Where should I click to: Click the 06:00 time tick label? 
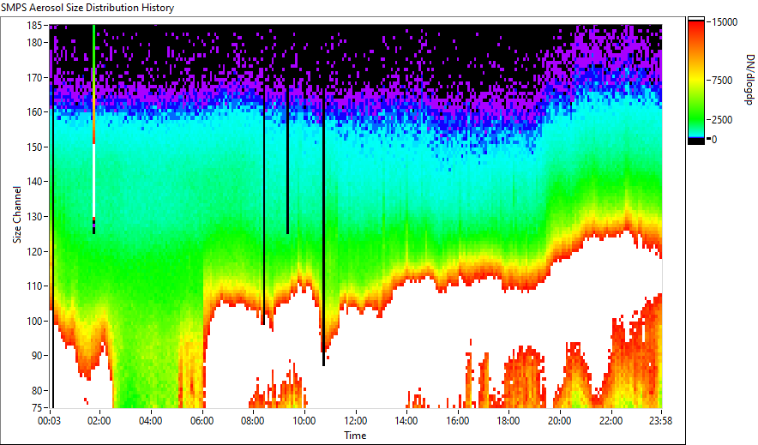pyautogui.click(x=202, y=421)
